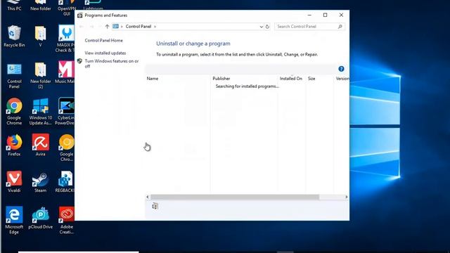Expand the chevron before Control Panel breadcrumb

click(122, 27)
